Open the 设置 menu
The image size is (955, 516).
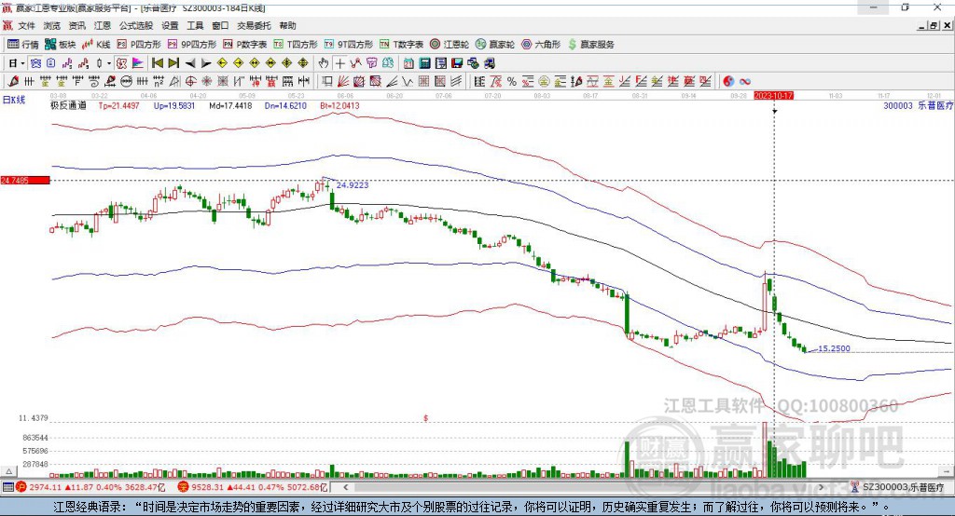pyautogui.click(x=170, y=25)
